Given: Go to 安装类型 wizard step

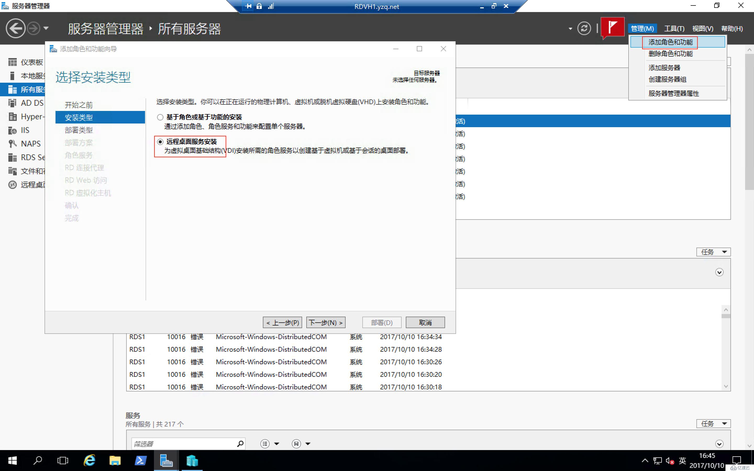Looking at the screenshot, I should pyautogui.click(x=100, y=117).
